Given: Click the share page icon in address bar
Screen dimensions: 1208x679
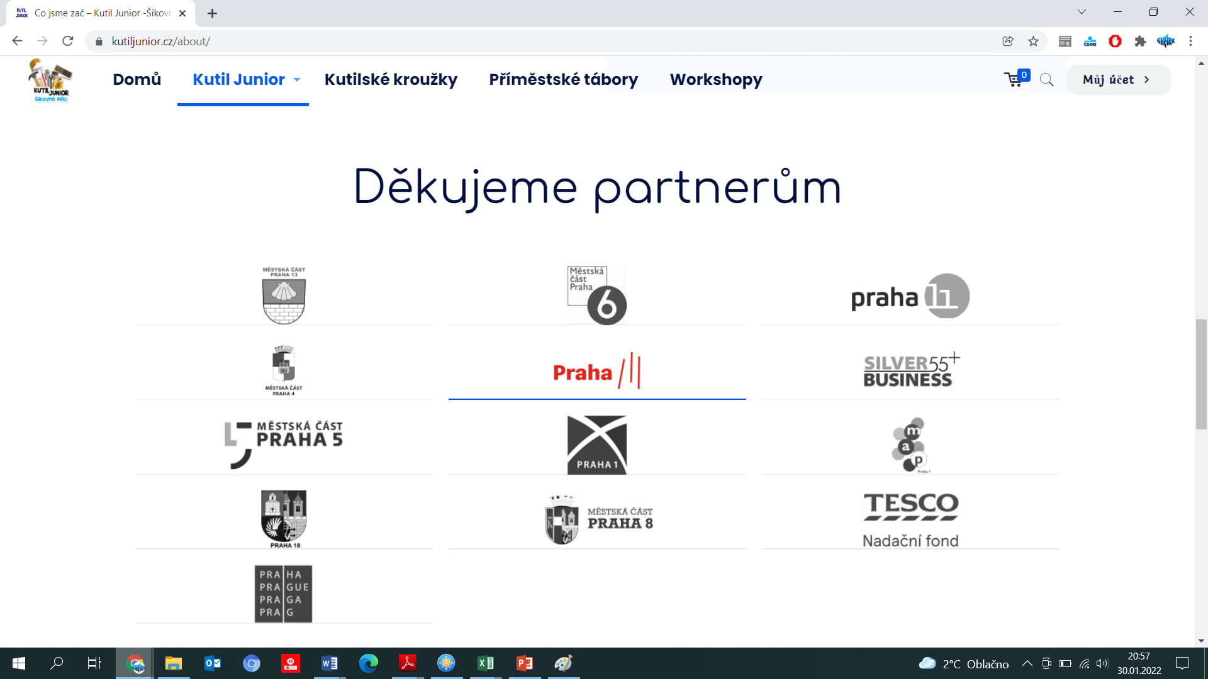Looking at the screenshot, I should [x=1008, y=41].
